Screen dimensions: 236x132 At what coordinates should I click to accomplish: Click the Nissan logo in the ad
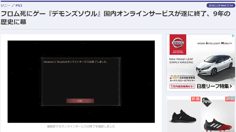(x=178, y=45)
